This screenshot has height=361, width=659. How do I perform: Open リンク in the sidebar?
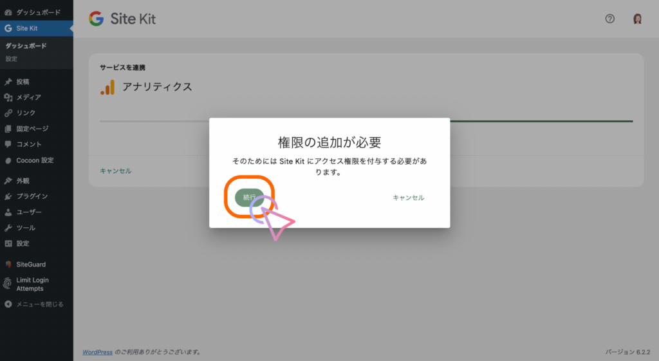26,113
